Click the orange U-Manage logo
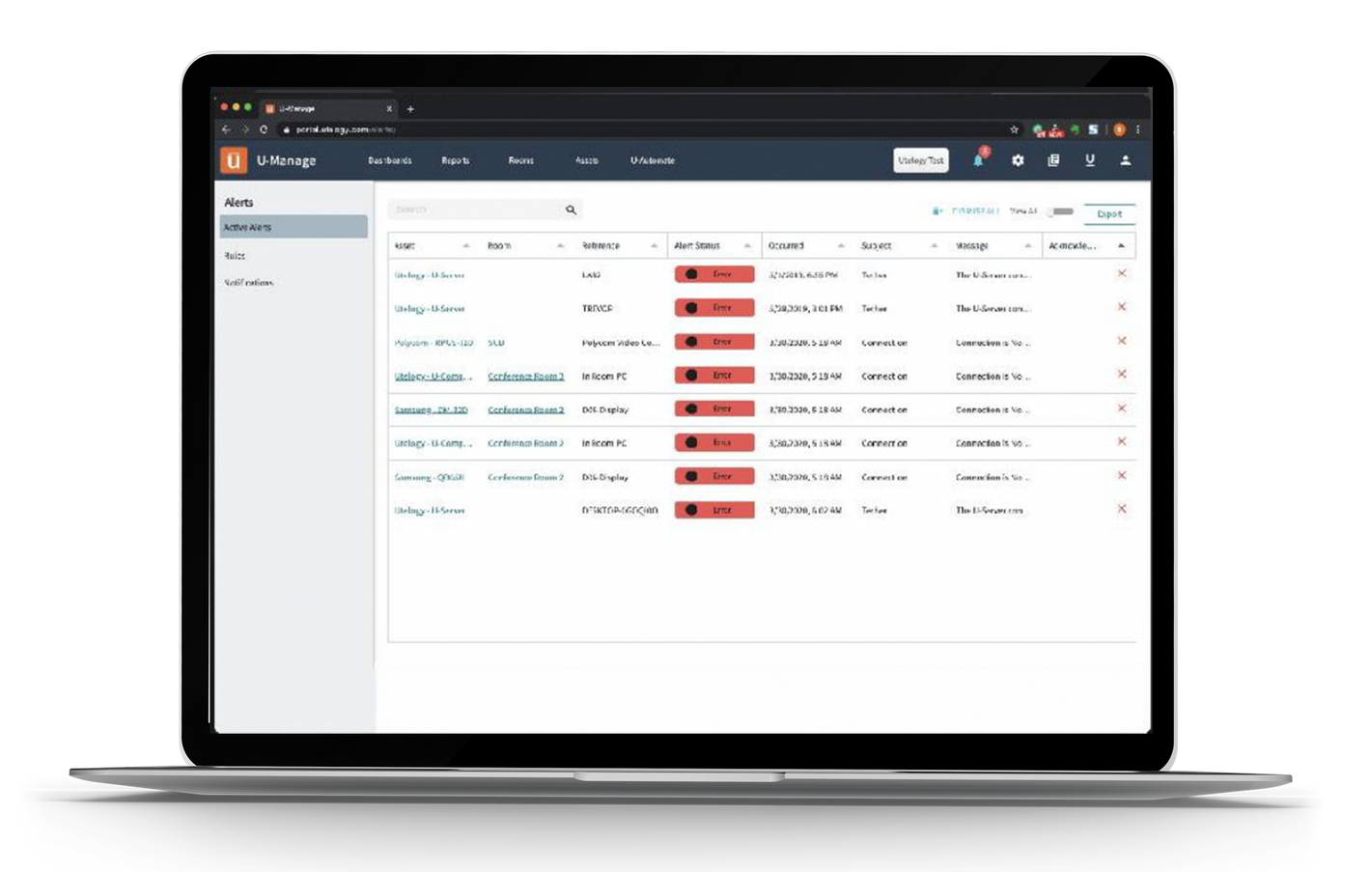This screenshot has width=1371, height=872. click(234, 160)
